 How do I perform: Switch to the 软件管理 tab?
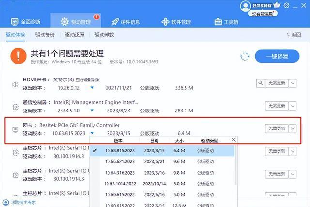[176, 22]
